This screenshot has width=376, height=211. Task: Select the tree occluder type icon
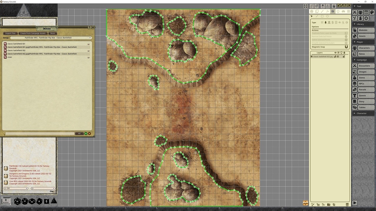coord(325,23)
